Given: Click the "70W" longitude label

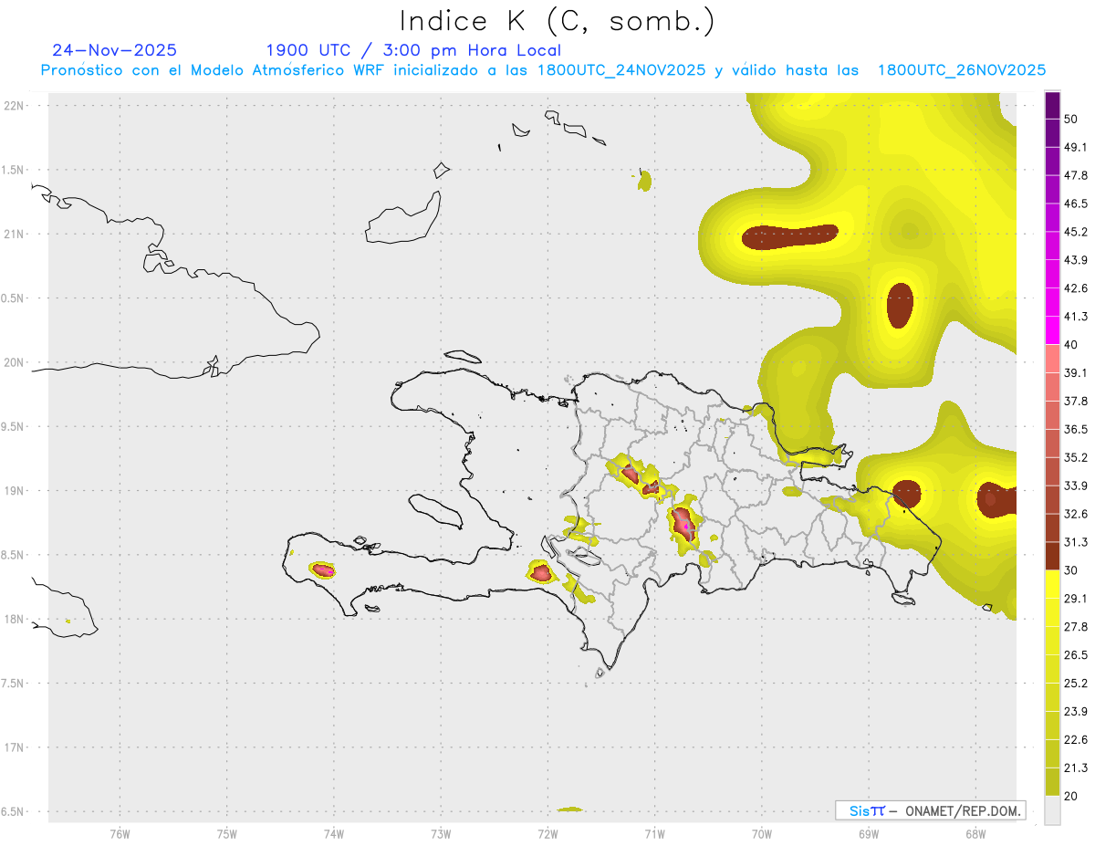Looking at the screenshot, I should point(762,833).
